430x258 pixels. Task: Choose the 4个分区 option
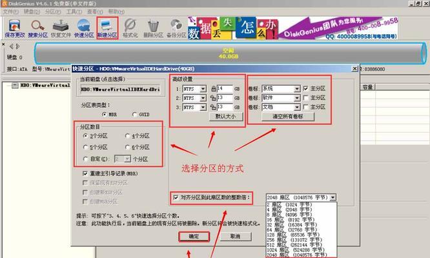click(127, 136)
